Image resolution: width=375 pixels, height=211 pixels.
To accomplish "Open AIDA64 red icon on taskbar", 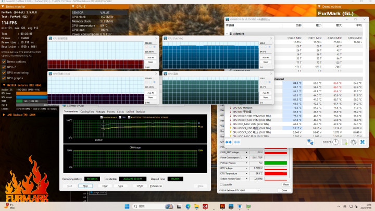I will click(205, 206).
